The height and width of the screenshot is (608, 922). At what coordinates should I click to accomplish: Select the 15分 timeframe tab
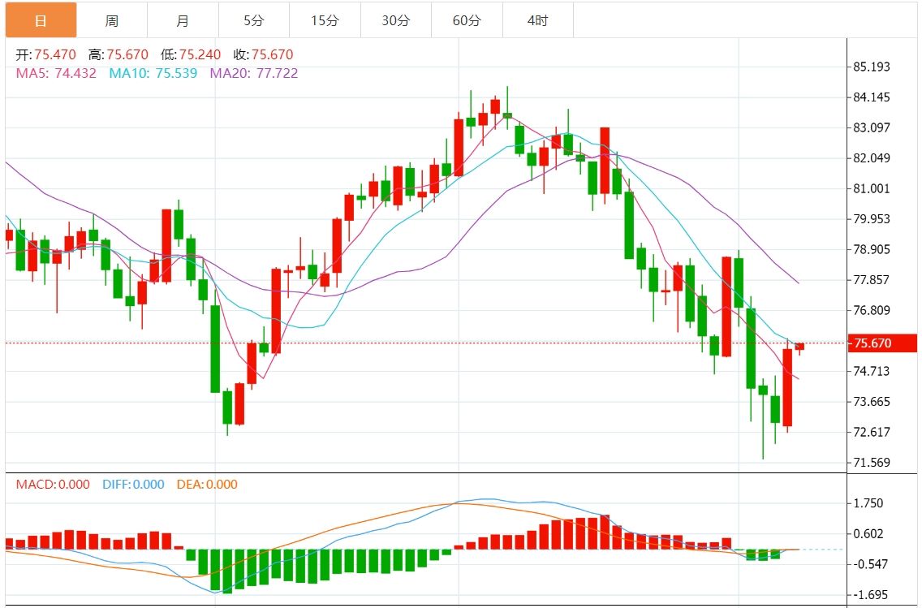click(325, 20)
